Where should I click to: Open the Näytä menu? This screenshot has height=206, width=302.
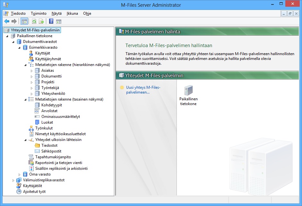pos(56,13)
